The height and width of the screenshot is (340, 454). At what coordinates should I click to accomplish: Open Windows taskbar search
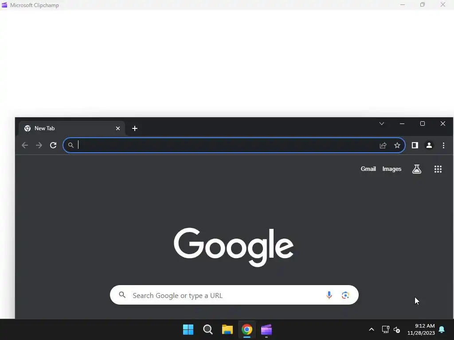(x=208, y=329)
